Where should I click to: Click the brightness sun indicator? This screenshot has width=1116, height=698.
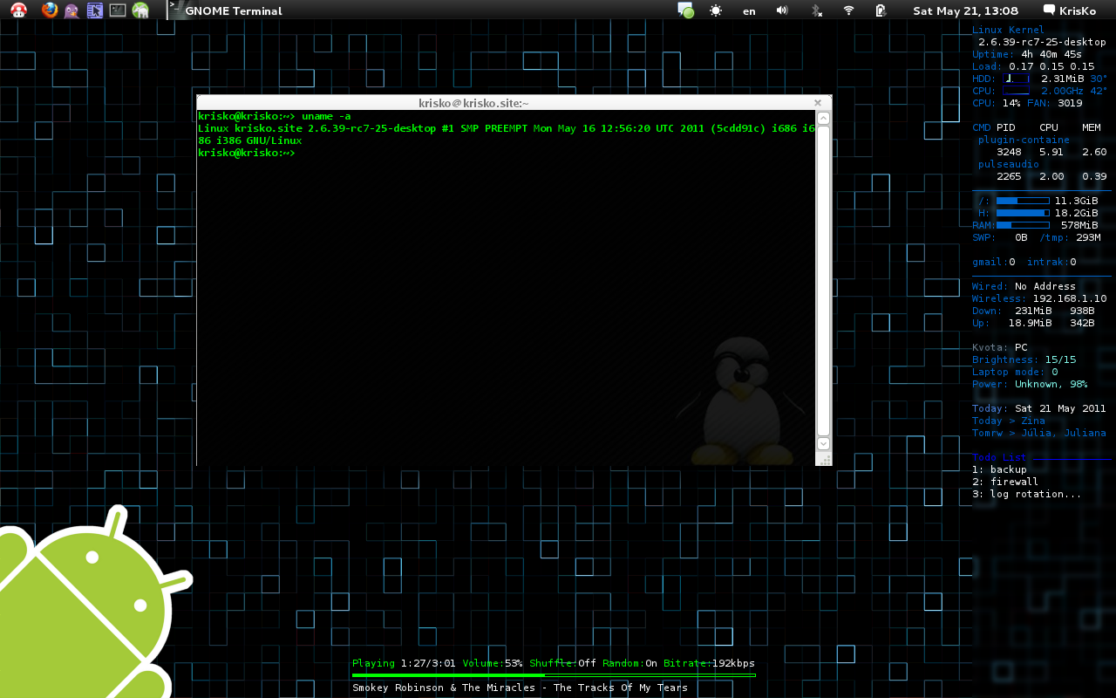pos(716,10)
